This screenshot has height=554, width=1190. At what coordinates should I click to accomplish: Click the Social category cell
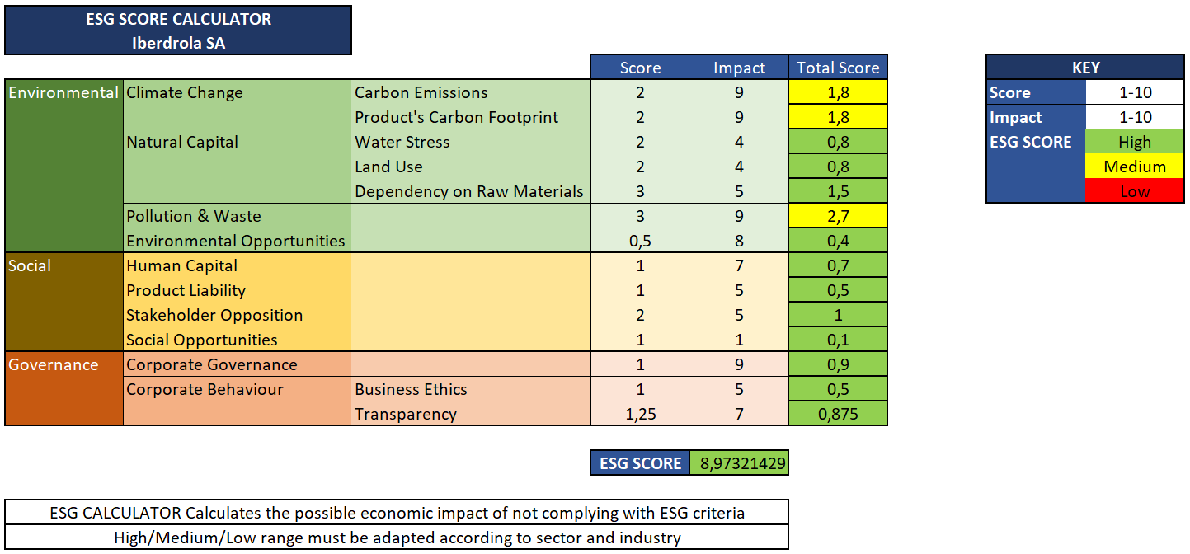(x=63, y=265)
